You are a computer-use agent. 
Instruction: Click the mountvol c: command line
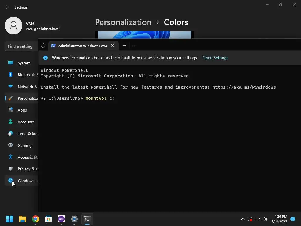[x=100, y=98]
